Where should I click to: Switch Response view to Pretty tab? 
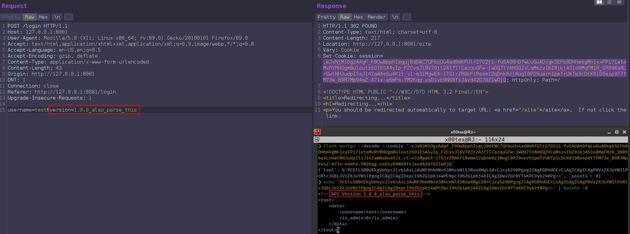click(326, 17)
